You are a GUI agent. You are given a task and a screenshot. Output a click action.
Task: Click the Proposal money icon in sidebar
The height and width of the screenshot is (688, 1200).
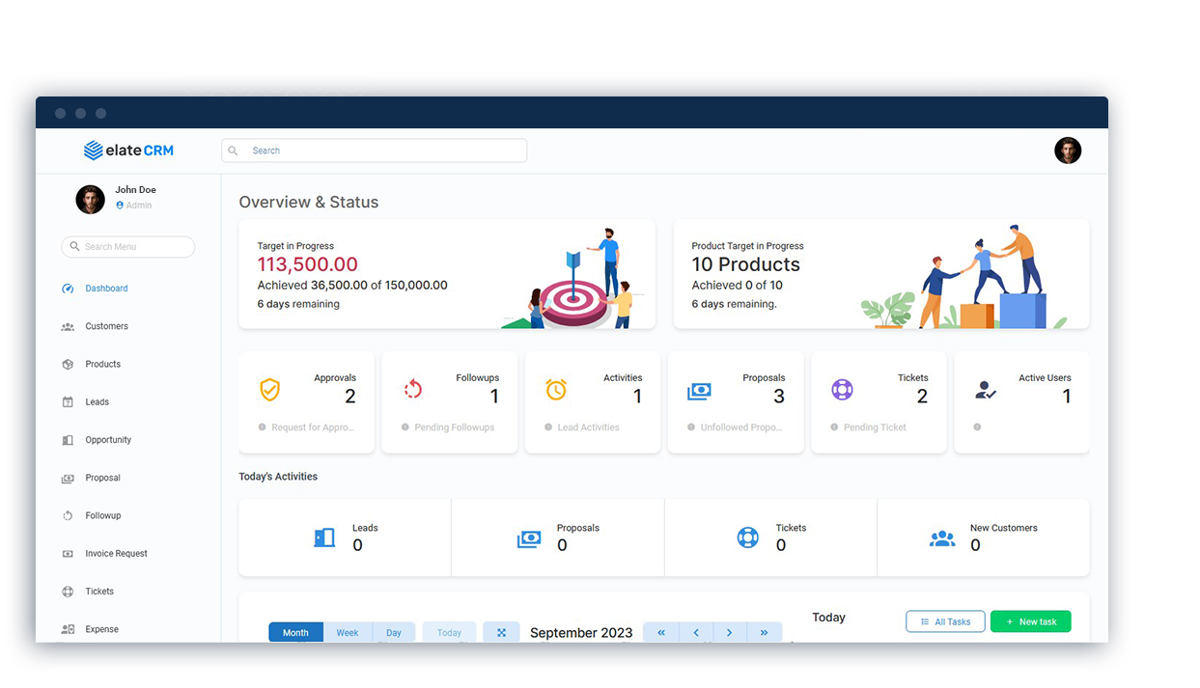point(68,479)
